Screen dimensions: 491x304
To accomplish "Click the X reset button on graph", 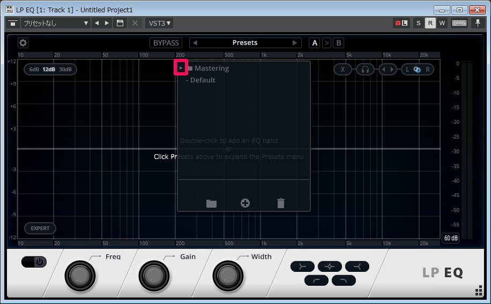I will coord(343,69).
